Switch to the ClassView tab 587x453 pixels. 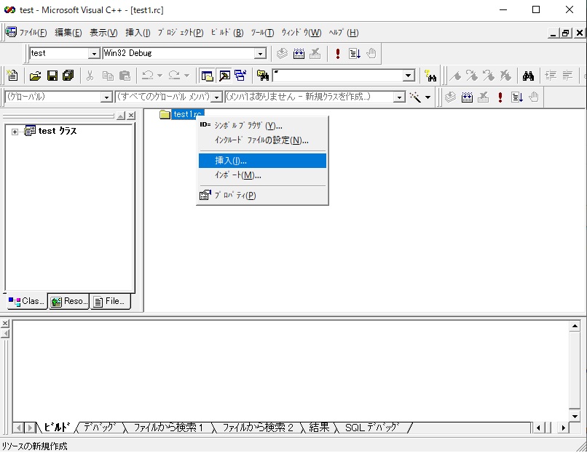coord(26,301)
